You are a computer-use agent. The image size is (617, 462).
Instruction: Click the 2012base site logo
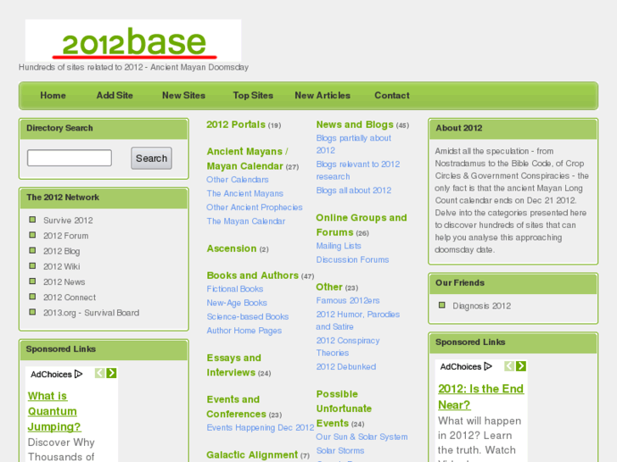coord(133,41)
